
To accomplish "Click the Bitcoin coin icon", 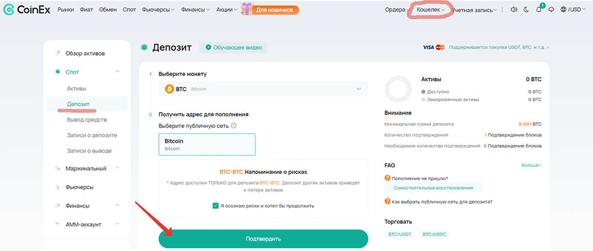I will (169, 89).
